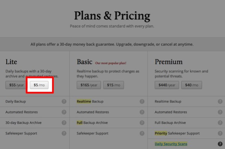The image size is (225, 149).
Task: Open help icon for Basic Full Backup Archive
Action: point(142,123)
